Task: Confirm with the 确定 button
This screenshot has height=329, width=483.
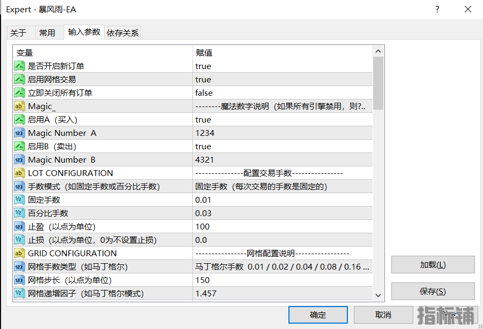Action: click(318, 315)
